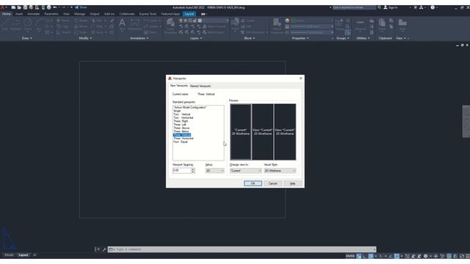Expand the Draw panel dropdown
This screenshot has width=470, height=264.
click(x=27, y=38)
